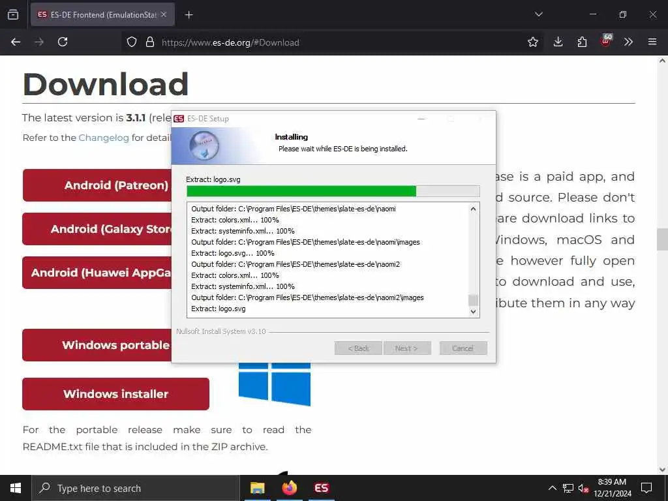The height and width of the screenshot is (501, 668).
Task: Click the Android (Galaxy Store) button
Action: pos(97,229)
